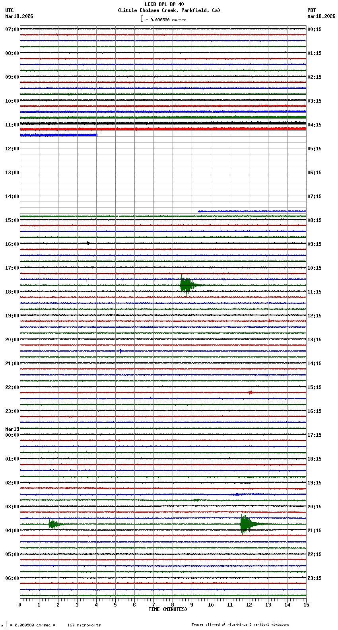Viewport: 338px width, 630px height.
Task: Click the traces clipped footnote text
Action: click(x=240, y=624)
